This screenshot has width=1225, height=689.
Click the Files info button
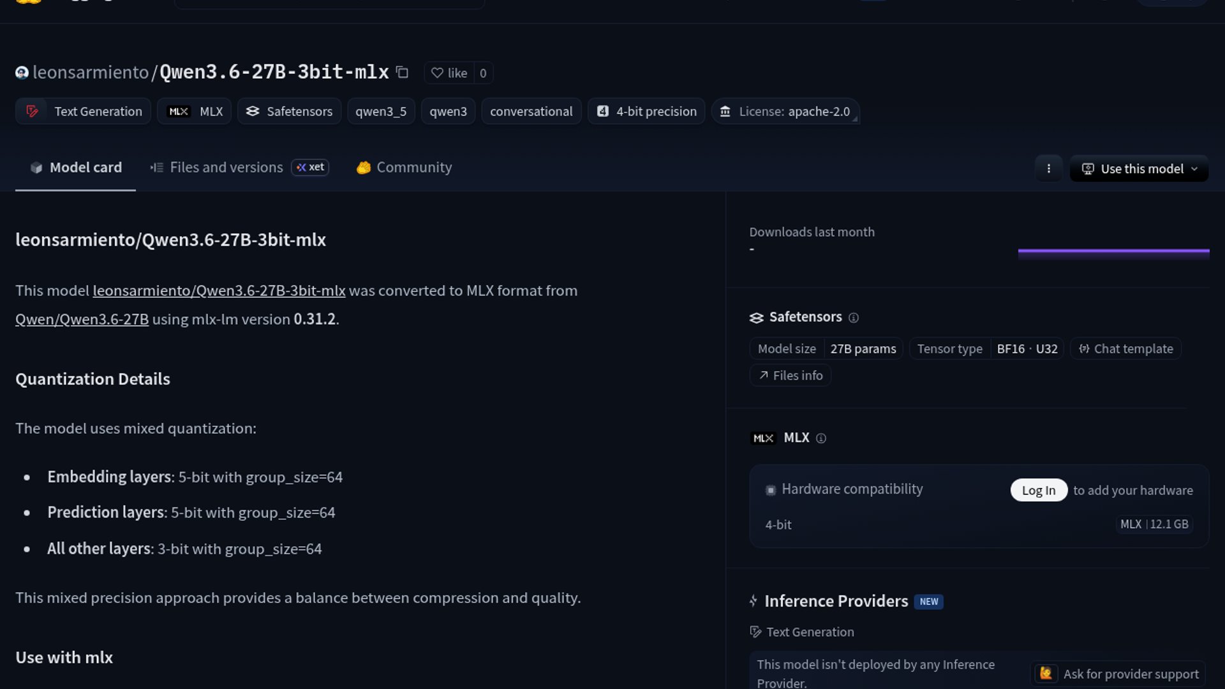(x=791, y=376)
